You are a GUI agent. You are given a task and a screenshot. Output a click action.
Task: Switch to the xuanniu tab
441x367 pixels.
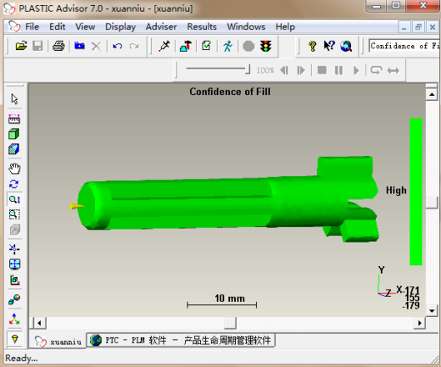[58, 342]
